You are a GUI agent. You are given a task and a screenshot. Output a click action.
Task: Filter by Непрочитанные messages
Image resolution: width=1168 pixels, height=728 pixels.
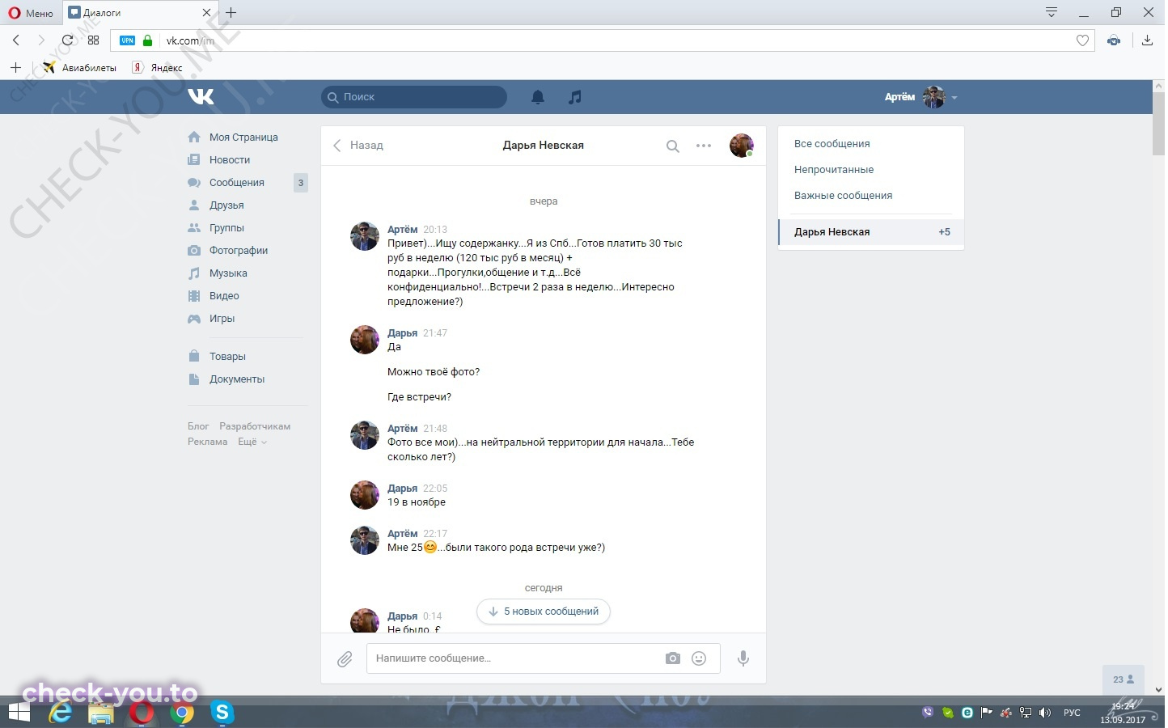click(x=834, y=170)
